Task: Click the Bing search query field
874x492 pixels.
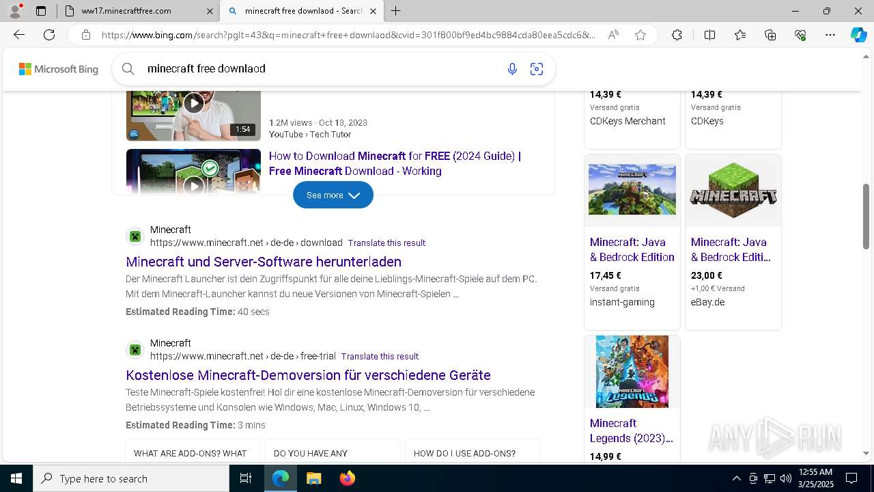Action: tap(321, 68)
